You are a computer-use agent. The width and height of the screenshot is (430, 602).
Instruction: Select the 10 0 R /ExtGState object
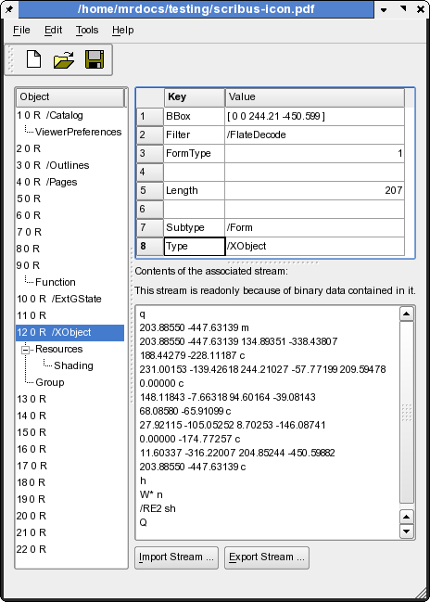pos(59,299)
